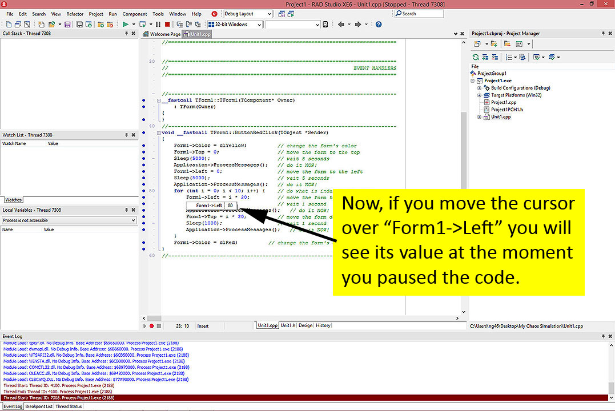Click the Watches tab
The image size is (615, 411).
(13, 200)
